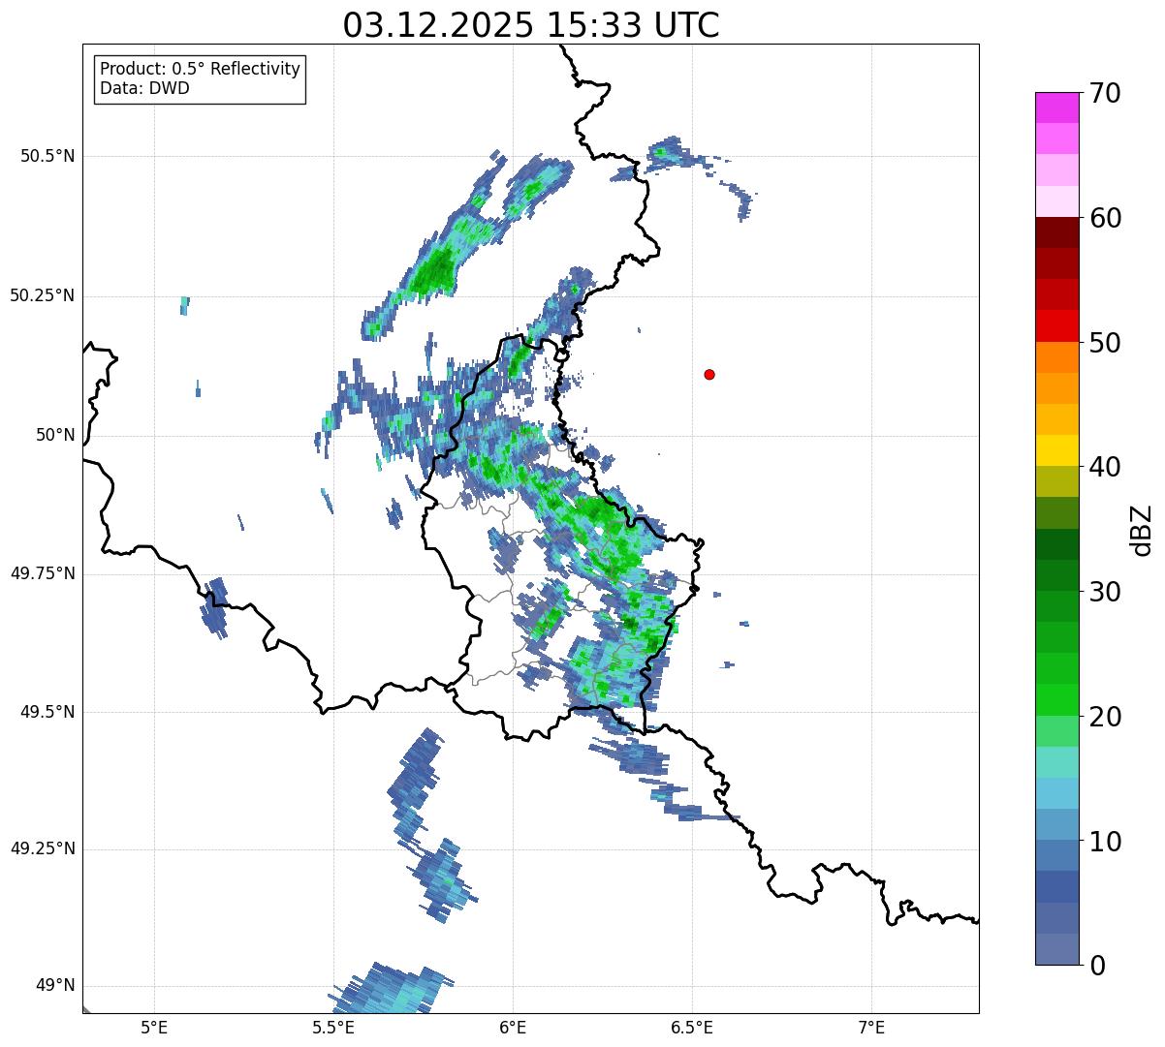Click the colorbar tick label 50

pos(1105,343)
